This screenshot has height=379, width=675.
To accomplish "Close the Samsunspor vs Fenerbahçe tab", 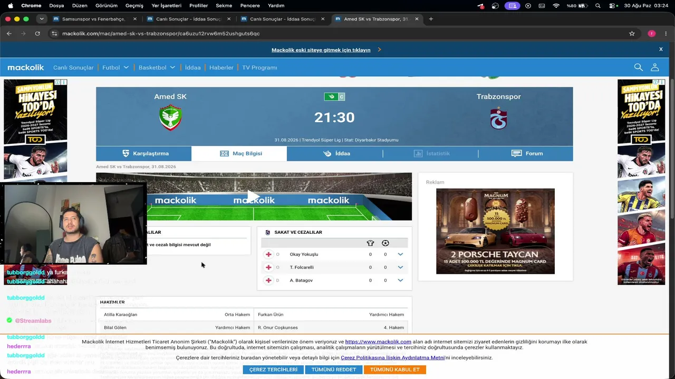I will coord(135,19).
